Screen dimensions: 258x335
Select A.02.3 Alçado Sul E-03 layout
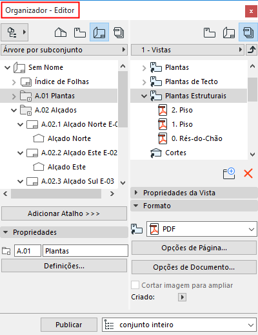tap(77, 181)
